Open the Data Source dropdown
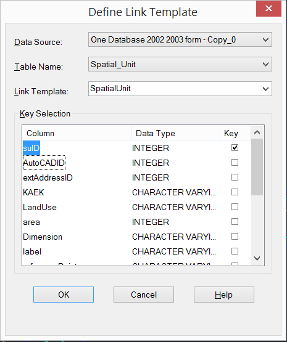Screen dimensions: 287x342 click(x=180, y=39)
